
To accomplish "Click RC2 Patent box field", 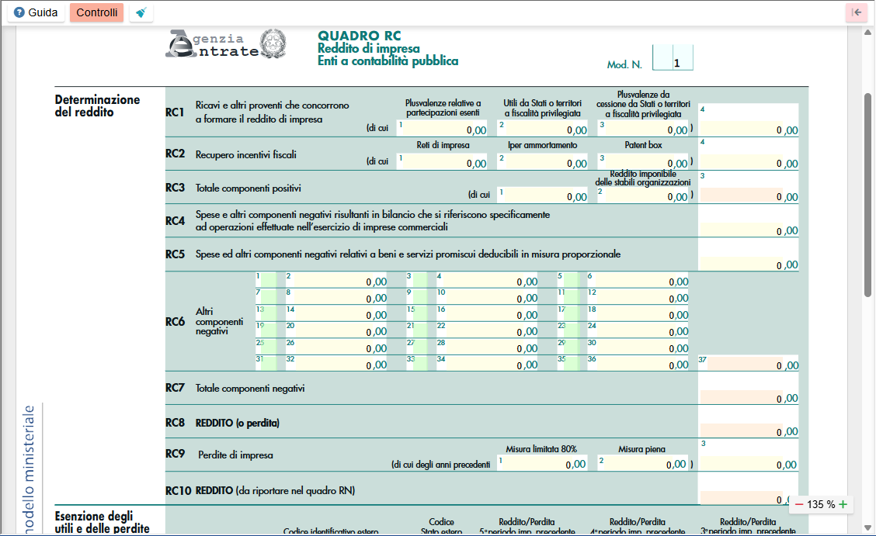I will tap(643, 162).
